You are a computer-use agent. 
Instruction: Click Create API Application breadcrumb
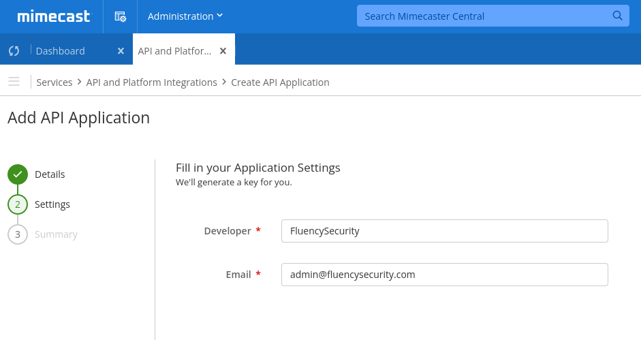pos(280,82)
